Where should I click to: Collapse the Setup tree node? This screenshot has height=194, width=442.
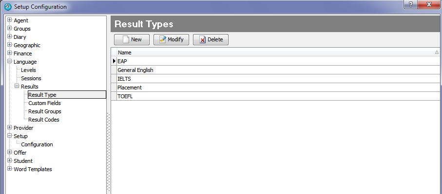pyautogui.click(x=9, y=136)
